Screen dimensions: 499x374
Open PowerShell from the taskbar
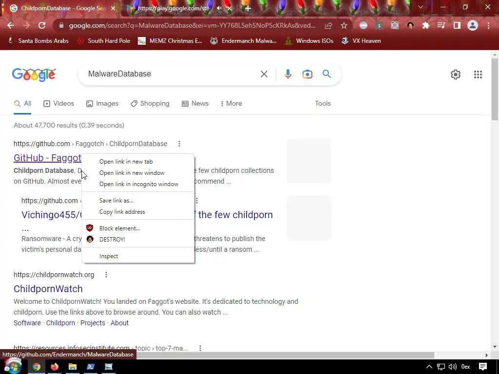90,367
